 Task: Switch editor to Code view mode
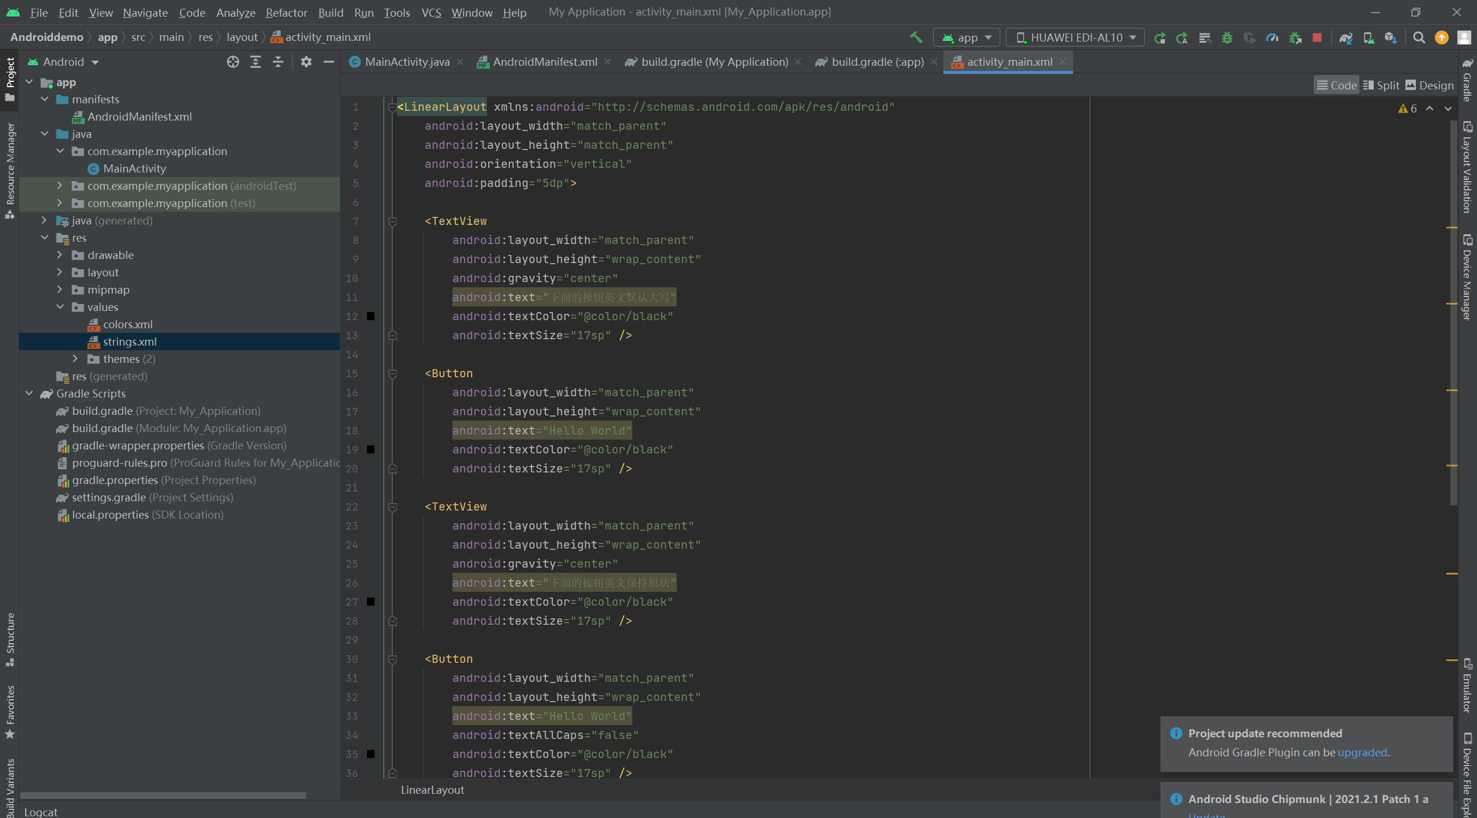pyautogui.click(x=1336, y=85)
